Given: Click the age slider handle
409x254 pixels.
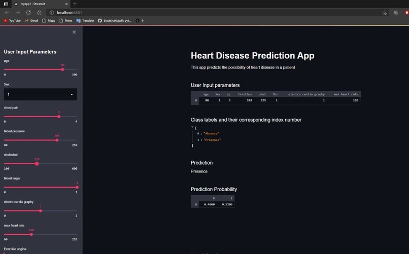Looking at the screenshot, I should click(x=62, y=69).
